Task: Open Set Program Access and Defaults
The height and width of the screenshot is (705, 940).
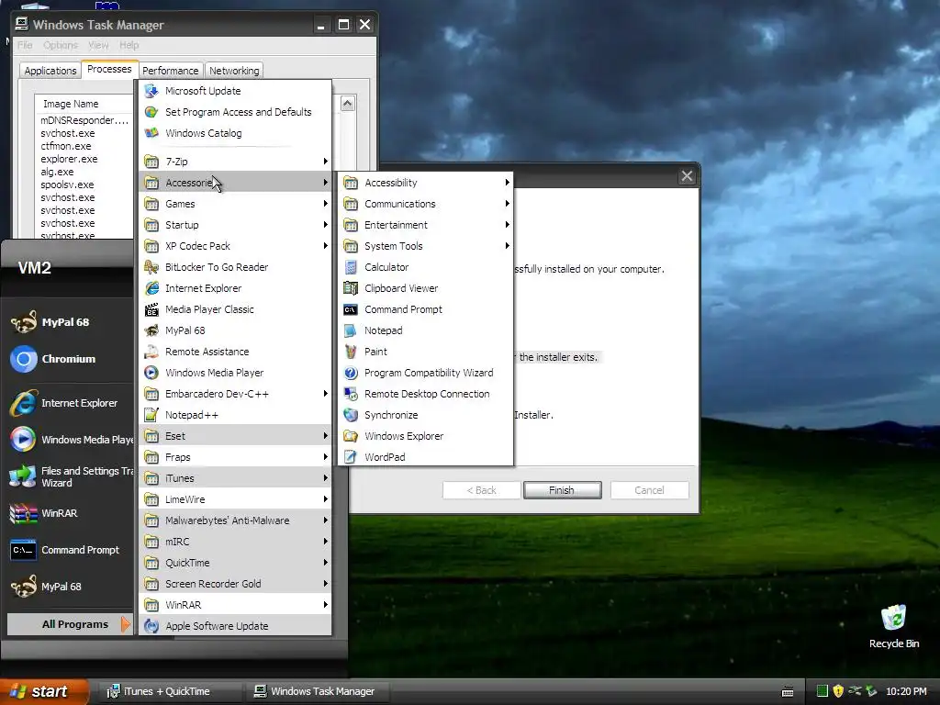Action: (235, 112)
